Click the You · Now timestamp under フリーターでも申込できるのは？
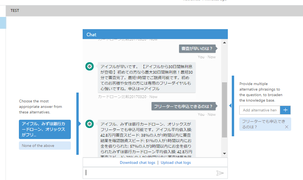303x180 pixels. click(207, 115)
